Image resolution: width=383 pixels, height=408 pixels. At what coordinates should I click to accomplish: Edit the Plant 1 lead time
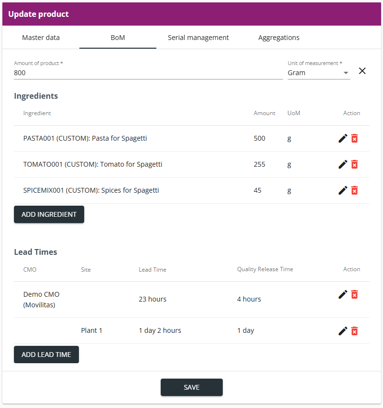pyautogui.click(x=343, y=331)
